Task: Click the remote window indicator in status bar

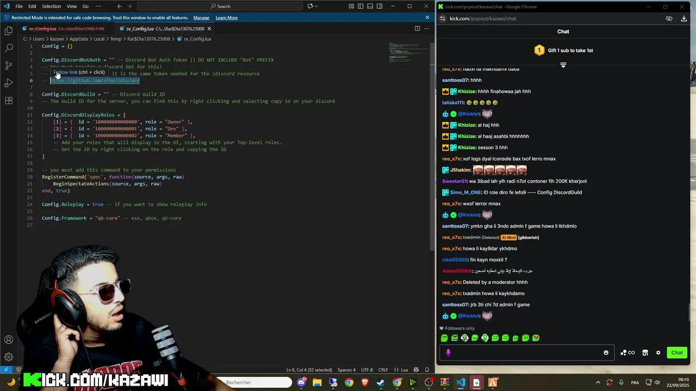Action: pyautogui.click(x=6, y=370)
